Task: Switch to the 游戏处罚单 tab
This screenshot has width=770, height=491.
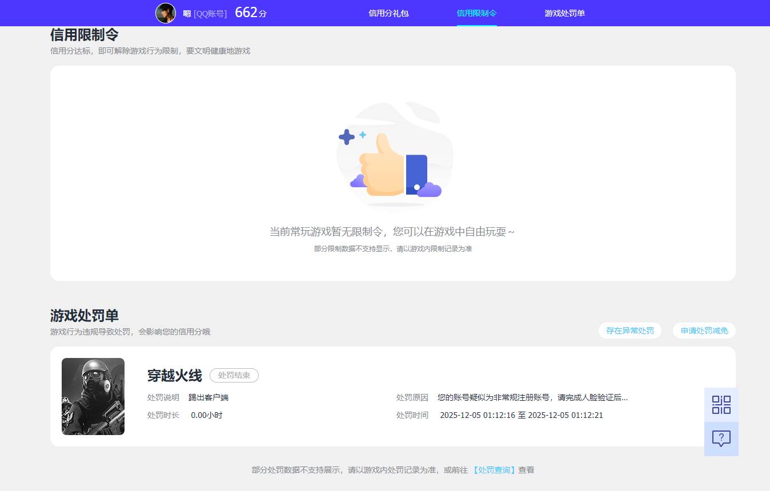Action: (564, 13)
